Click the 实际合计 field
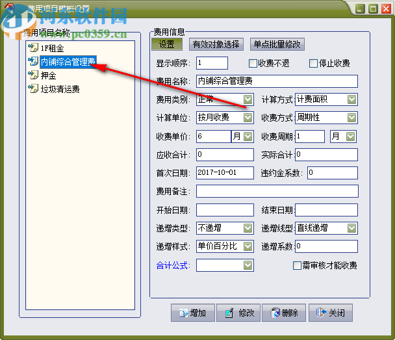The width and height of the screenshot is (395, 340). click(x=327, y=155)
